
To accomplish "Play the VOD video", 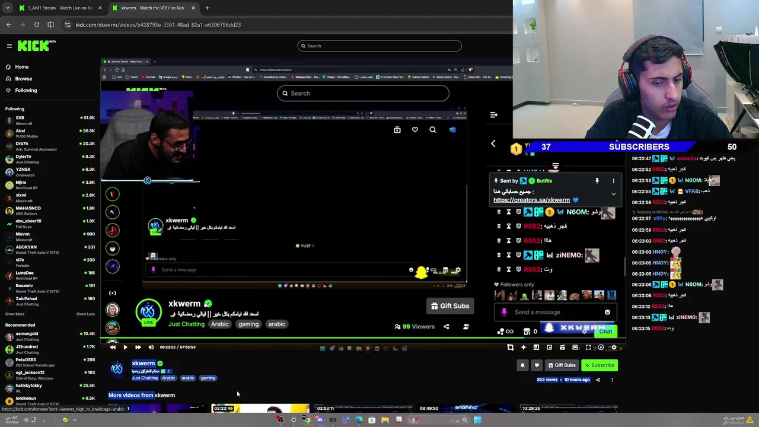I will [x=125, y=348].
